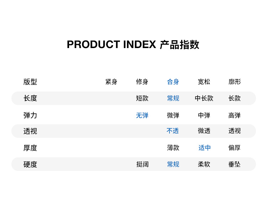Screen dimensions: 267x204
Task: Click the 偏厚 thickness option
Action: click(x=235, y=148)
